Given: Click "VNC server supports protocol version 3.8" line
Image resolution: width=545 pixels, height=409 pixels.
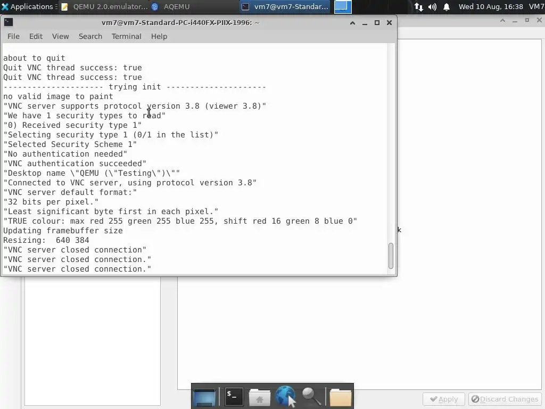Looking at the screenshot, I should 135,106.
